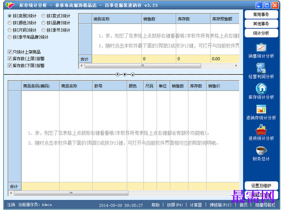Close the application window
The height and width of the screenshot is (211, 283).
pos(275,5)
